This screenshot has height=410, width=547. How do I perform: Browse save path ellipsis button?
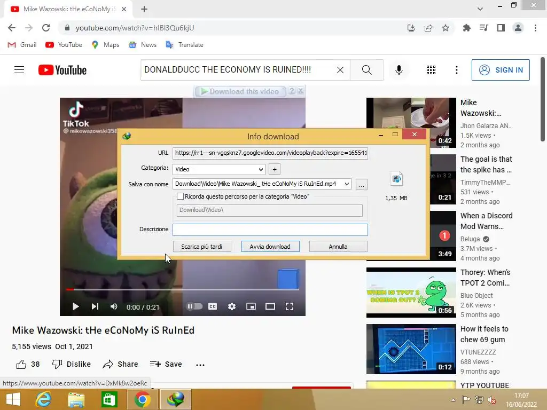click(362, 185)
